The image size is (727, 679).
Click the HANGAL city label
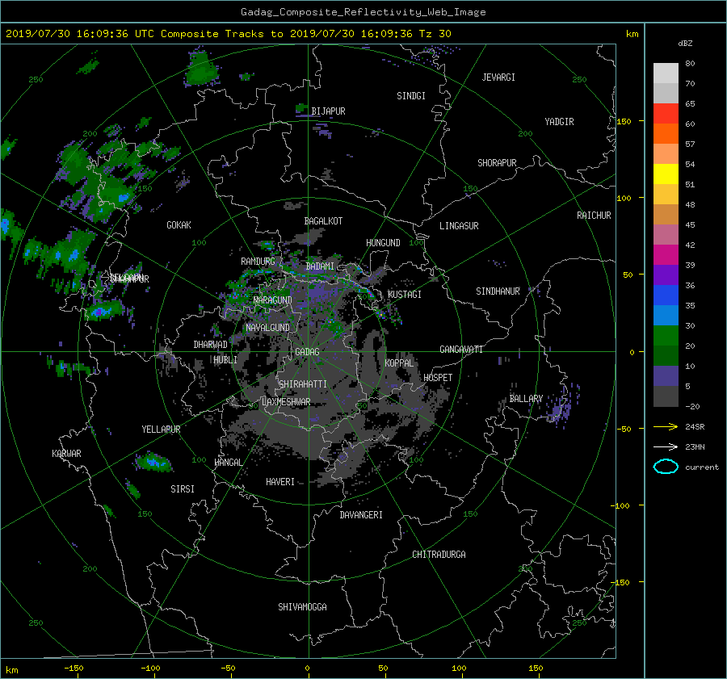[x=229, y=463]
